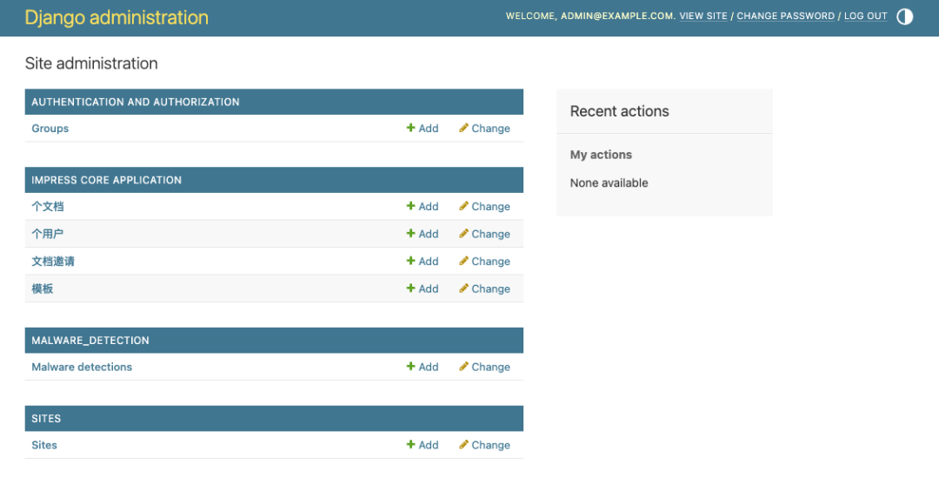Open the Malware detections model link
The image size is (939, 497).
[x=82, y=367]
